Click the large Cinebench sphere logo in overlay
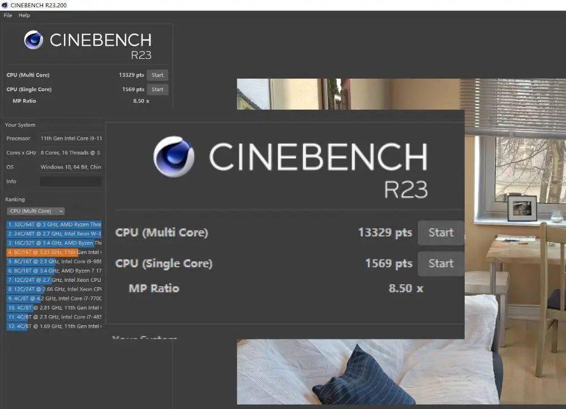566x409 pixels. coord(174,157)
